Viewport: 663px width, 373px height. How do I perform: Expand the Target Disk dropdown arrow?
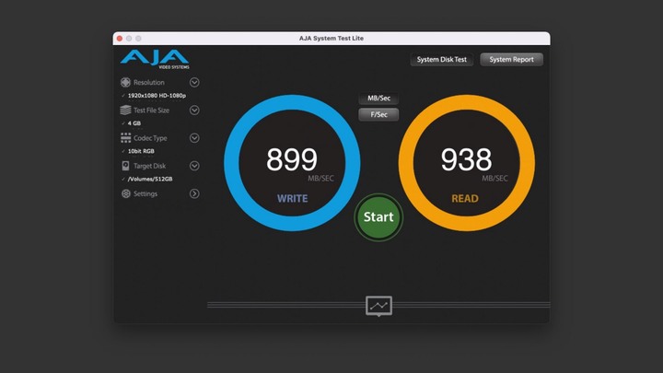[194, 166]
